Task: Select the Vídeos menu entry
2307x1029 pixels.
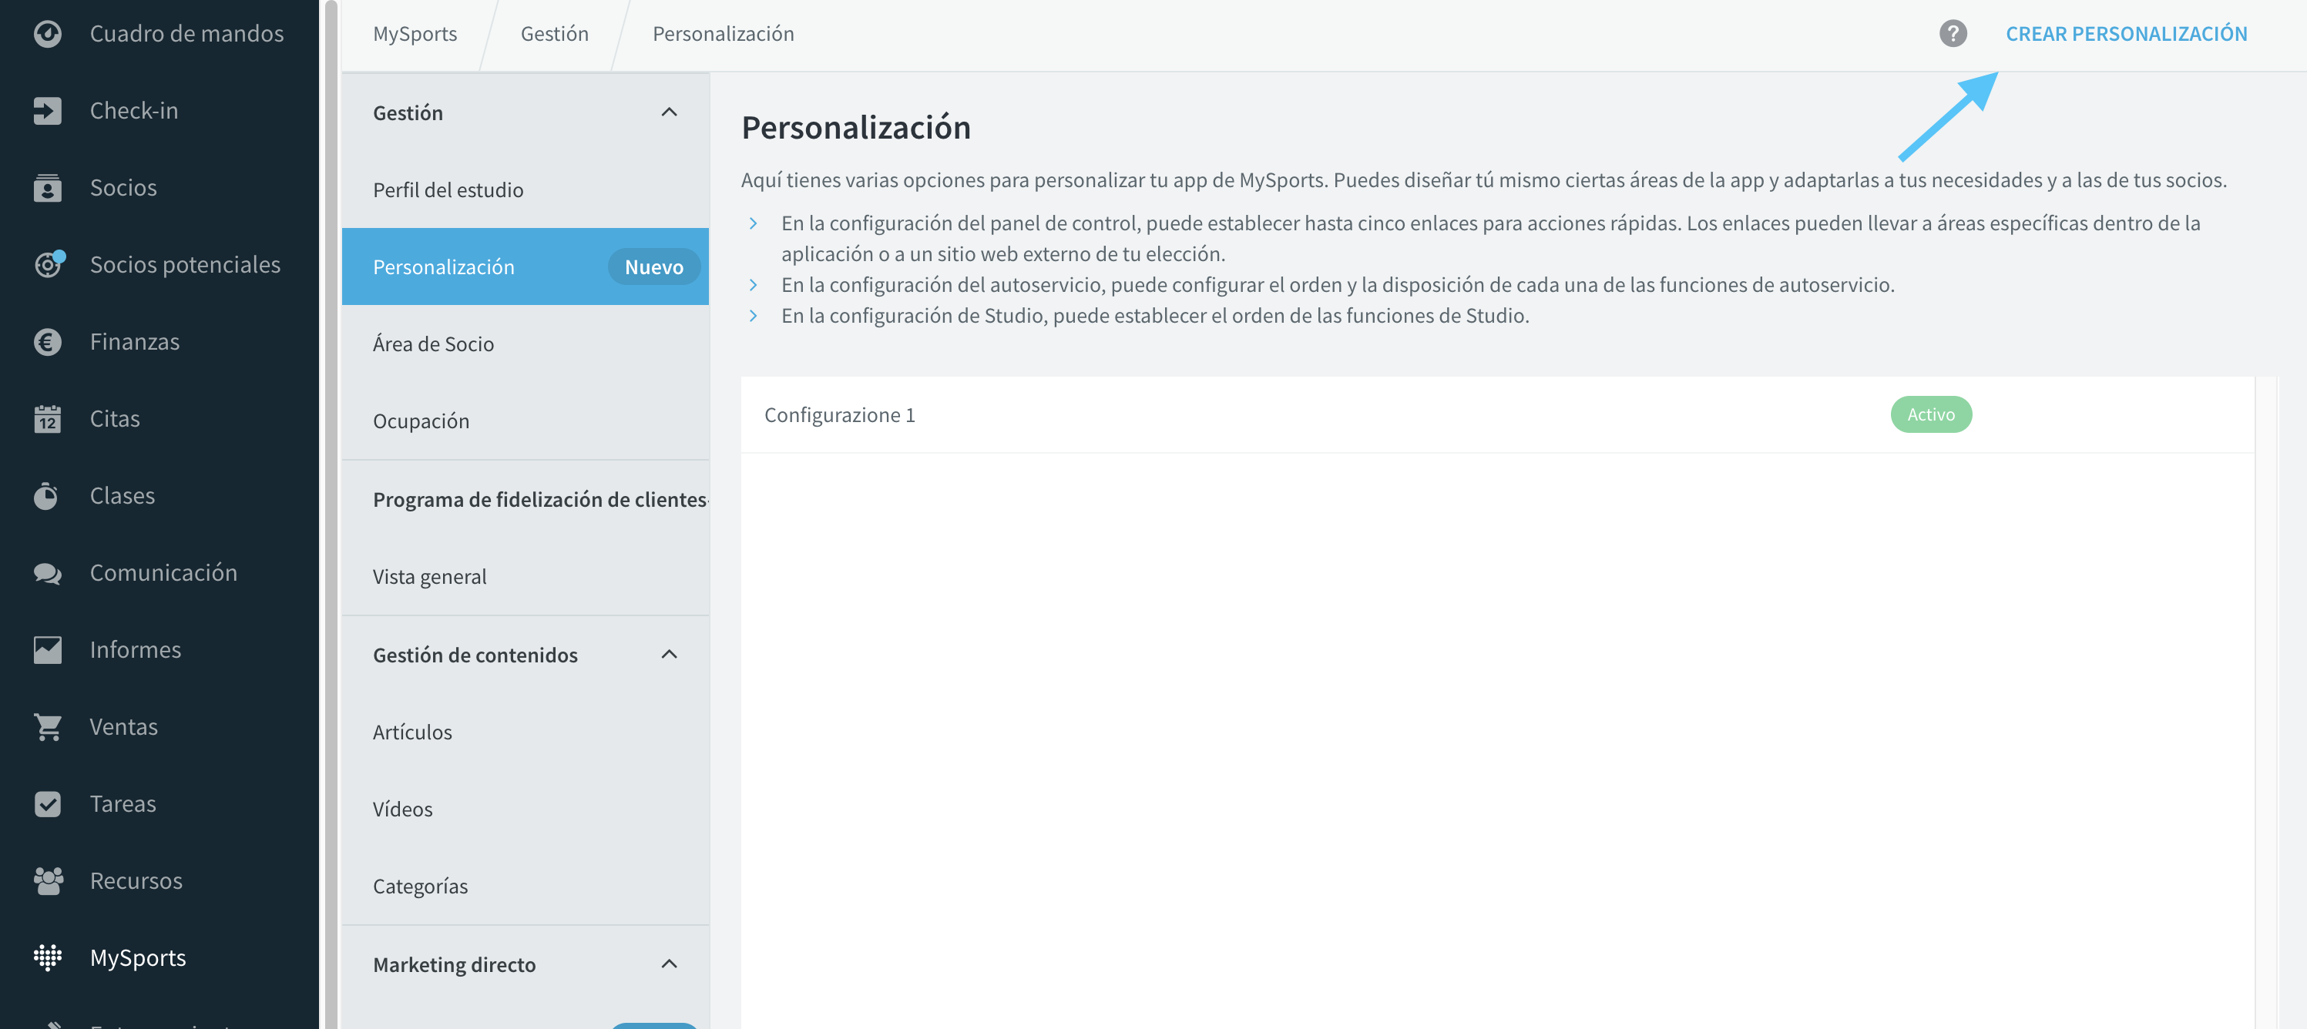Action: click(526, 809)
